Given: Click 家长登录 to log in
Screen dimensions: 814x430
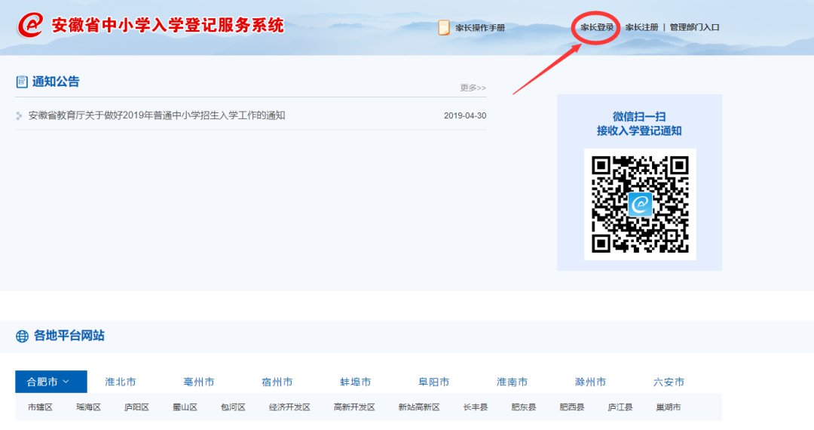Looking at the screenshot, I should click(597, 27).
